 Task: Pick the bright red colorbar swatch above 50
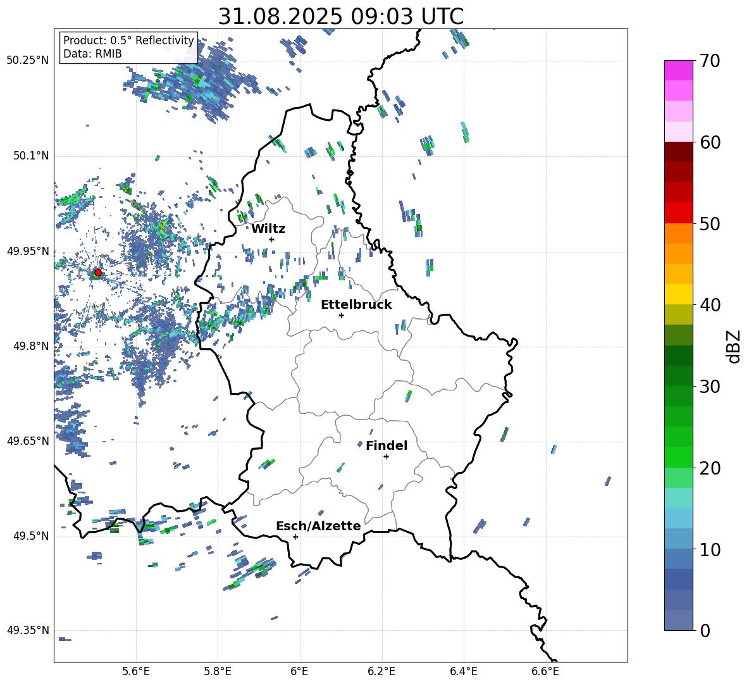click(x=679, y=213)
